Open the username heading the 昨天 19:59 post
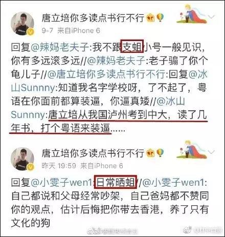This screenshot has width=225, height=237. pyautogui.click(x=93, y=153)
